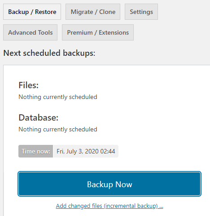This screenshot has width=210, height=216.
Task: Click the blue Backup Now button
Action: [x=109, y=184]
